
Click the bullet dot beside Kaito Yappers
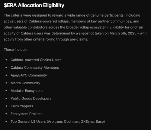pos(6,106)
